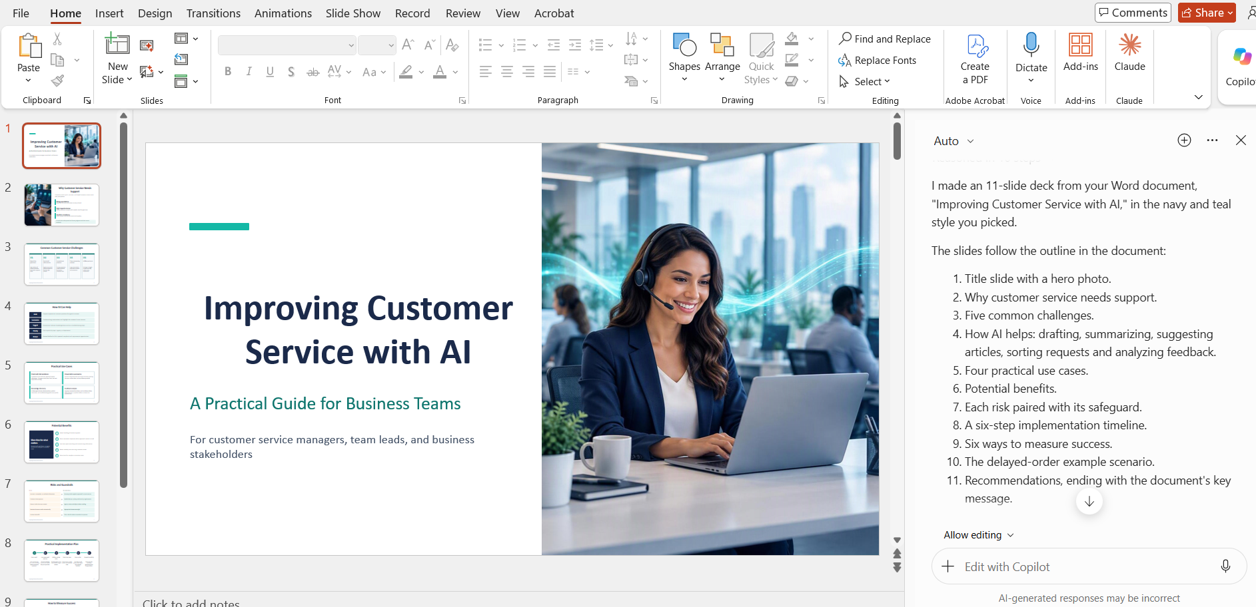Justify paragraph text
Image resolution: width=1256 pixels, height=607 pixels.
[x=550, y=71]
